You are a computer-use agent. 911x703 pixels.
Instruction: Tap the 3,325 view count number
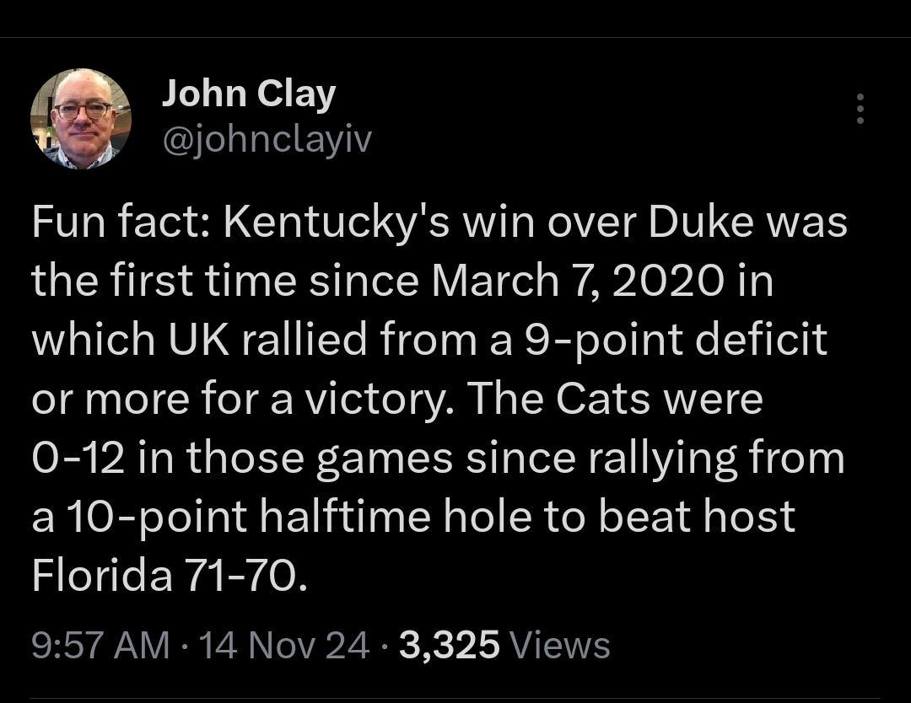[449, 646]
